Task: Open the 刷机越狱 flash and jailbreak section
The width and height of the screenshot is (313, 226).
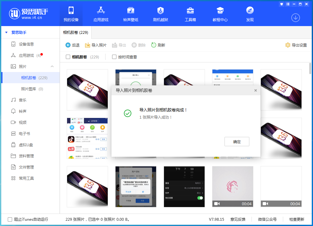Action: [161, 11]
